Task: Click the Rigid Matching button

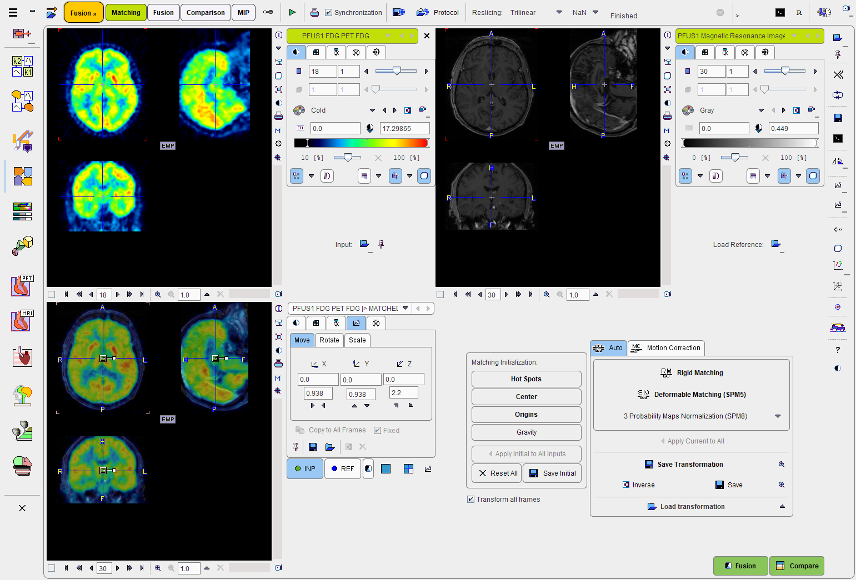Action: tap(692, 373)
